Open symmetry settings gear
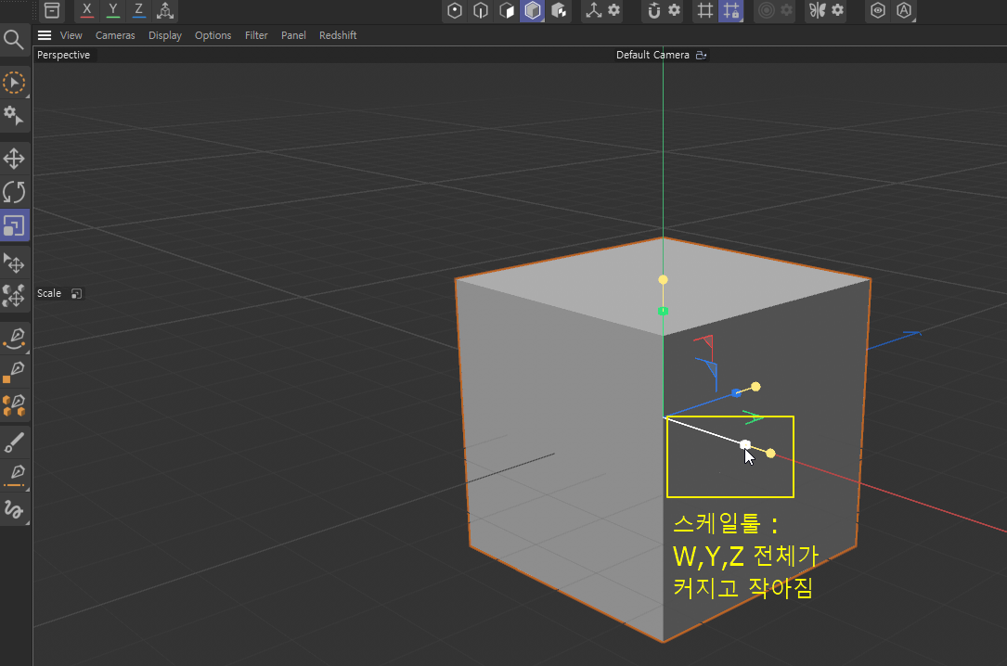Screen dimensions: 1007x666 tap(837, 10)
